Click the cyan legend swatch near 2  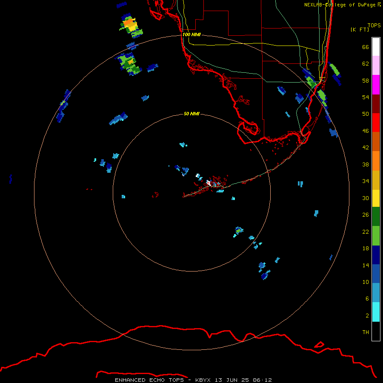coord(376,312)
